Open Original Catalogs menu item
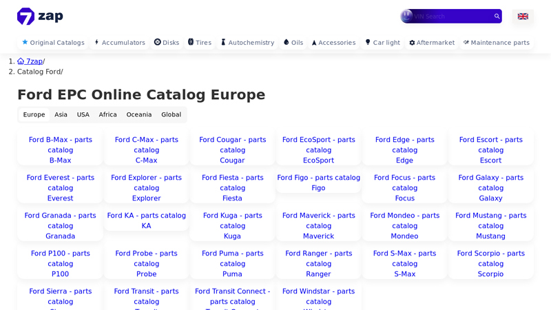The image size is (551, 310). [x=53, y=43]
